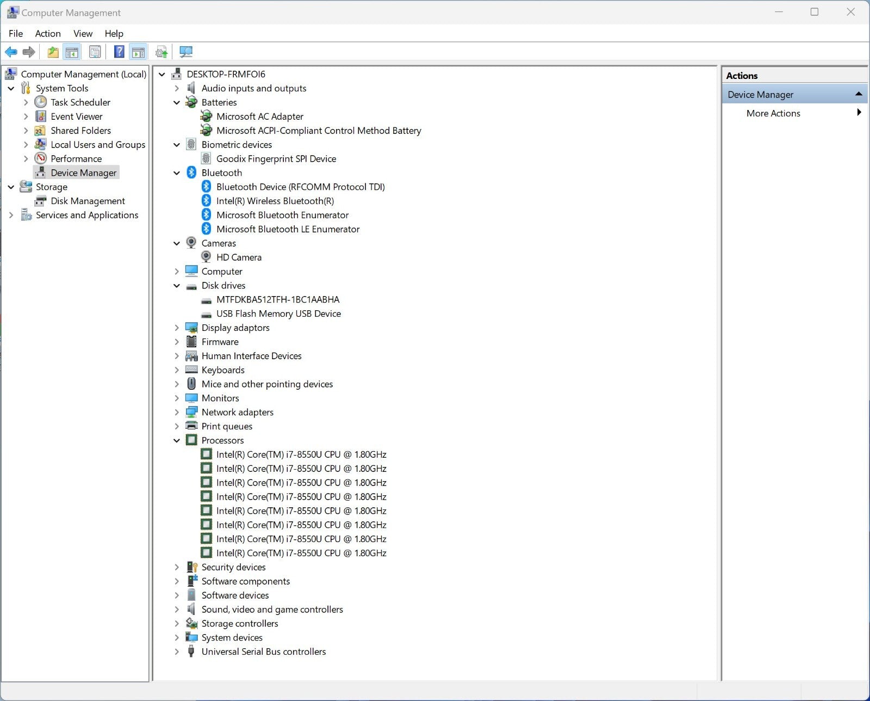870x701 pixels.
Task: Click the Firmware chip icon
Action: (x=191, y=342)
